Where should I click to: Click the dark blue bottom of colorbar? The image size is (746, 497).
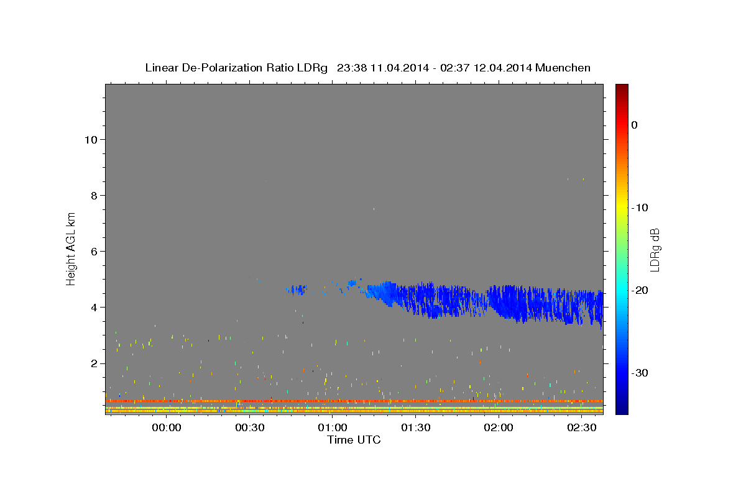[x=621, y=404]
